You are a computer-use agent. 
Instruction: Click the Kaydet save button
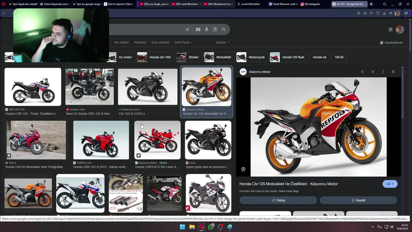(x=358, y=200)
